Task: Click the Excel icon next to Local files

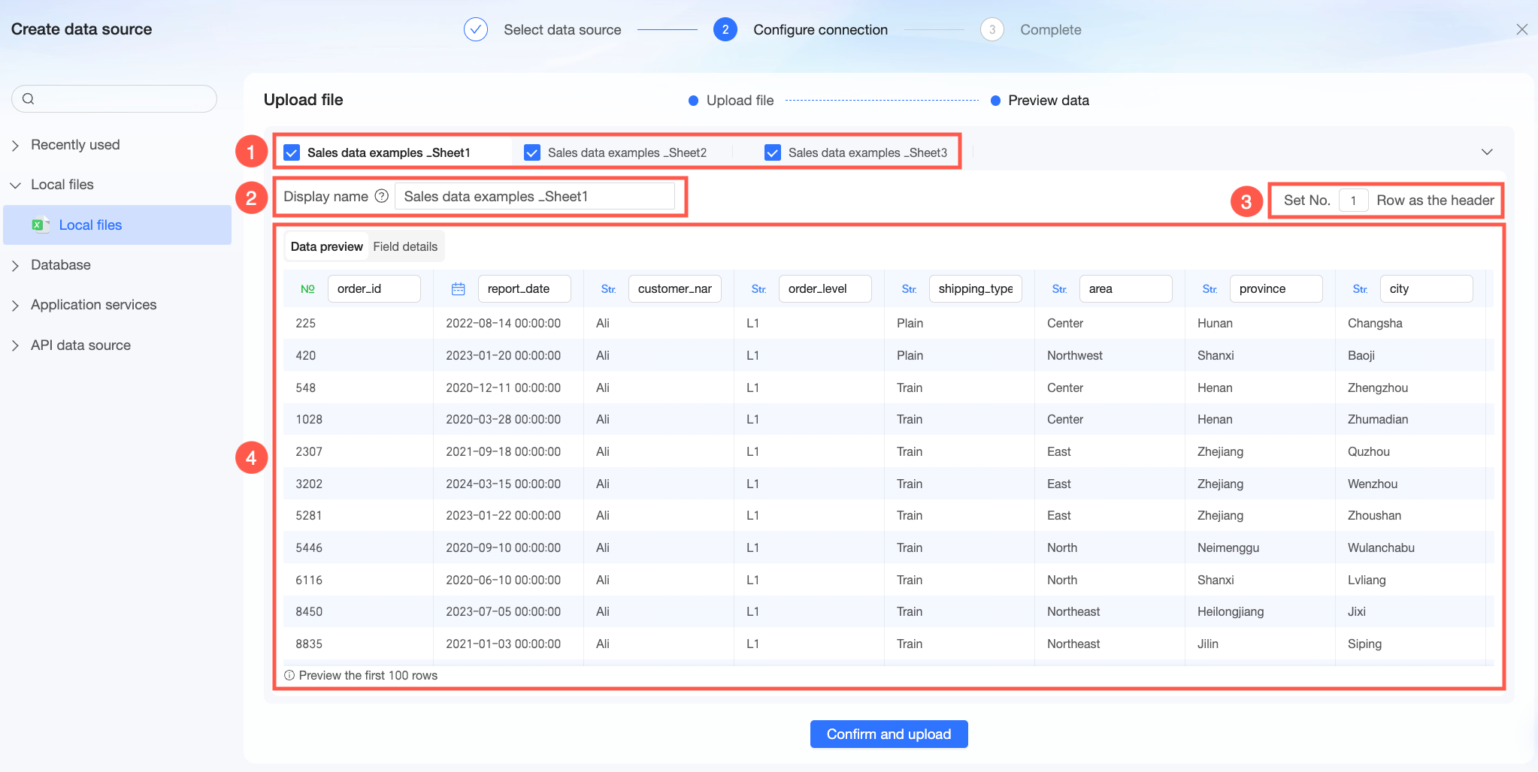Action: [40, 225]
